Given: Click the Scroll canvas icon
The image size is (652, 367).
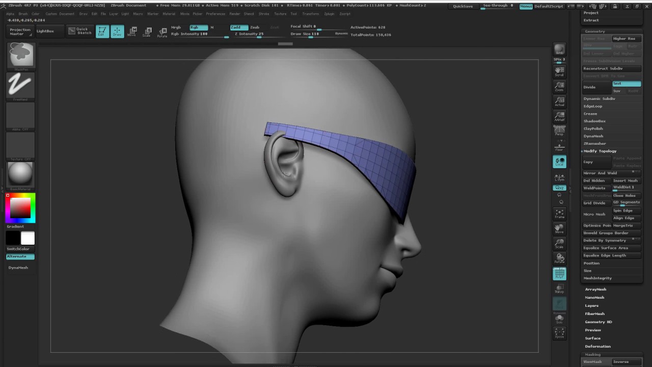Looking at the screenshot, I should pyautogui.click(x=559, y=71).
